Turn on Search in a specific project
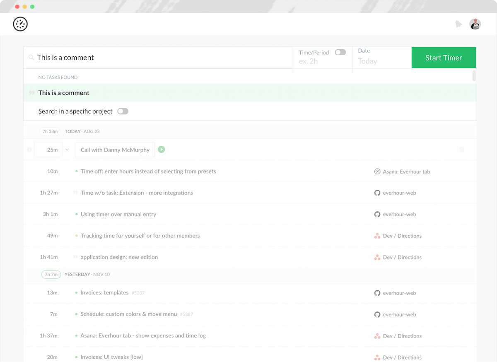497x362 pixels. pyautogui.click(x=123, y=111)
